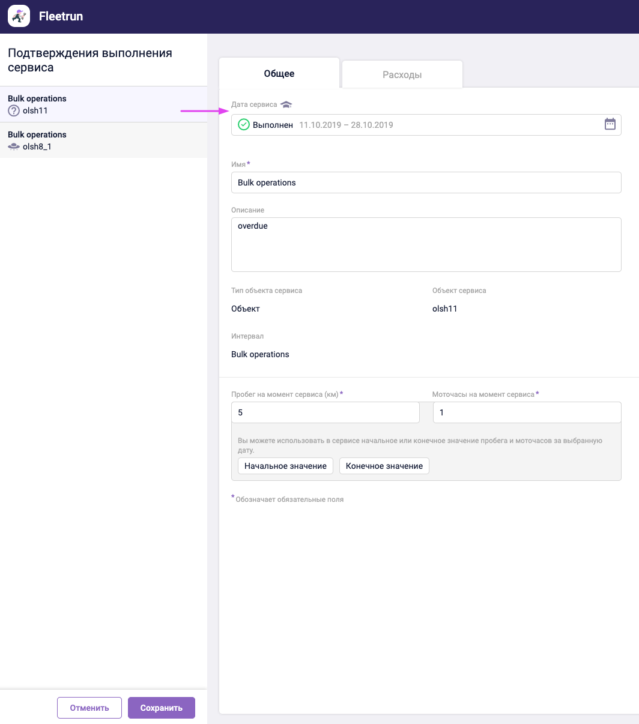This screenshot has height=724, width=639.
Task: Click the graduation cap icon near Дата сервиса
Action: [286, 104]
